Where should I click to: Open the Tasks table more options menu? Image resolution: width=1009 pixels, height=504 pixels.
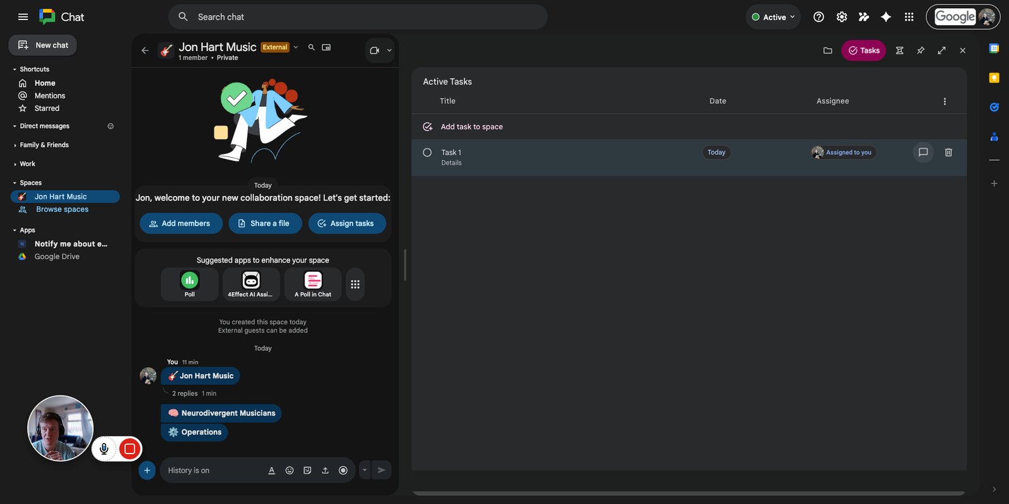coord(944,101)
